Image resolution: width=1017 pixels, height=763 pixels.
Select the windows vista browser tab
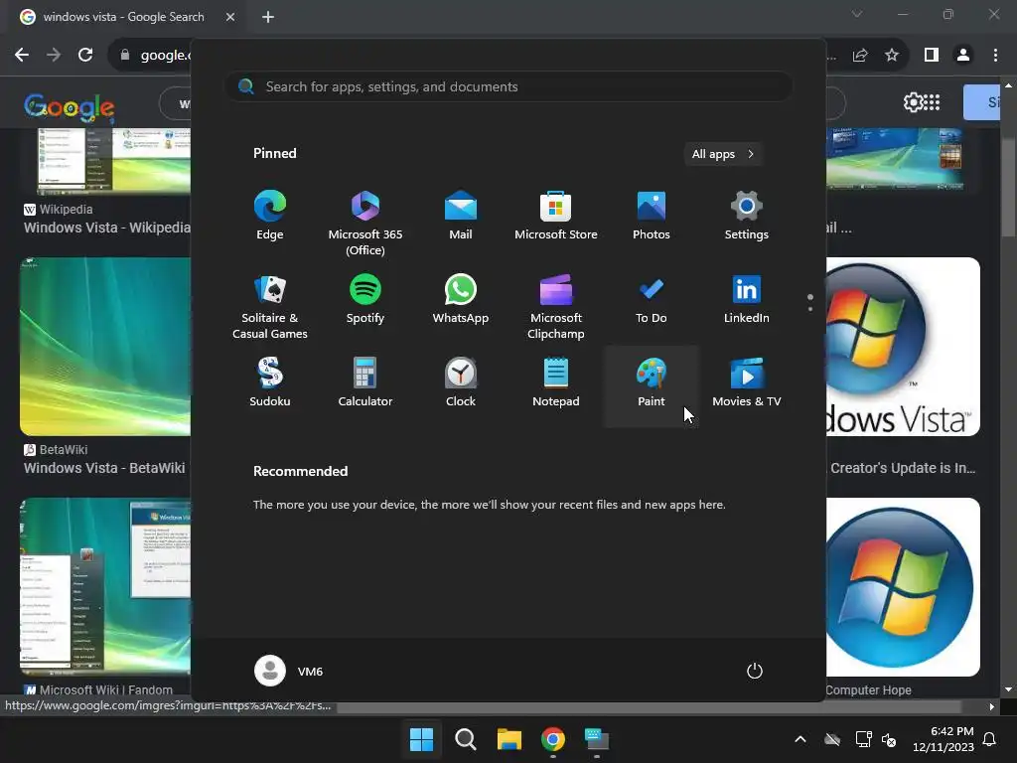point(123,17)
